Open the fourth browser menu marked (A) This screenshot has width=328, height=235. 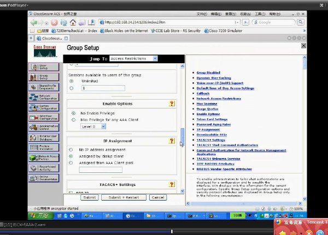coord(245,14)
